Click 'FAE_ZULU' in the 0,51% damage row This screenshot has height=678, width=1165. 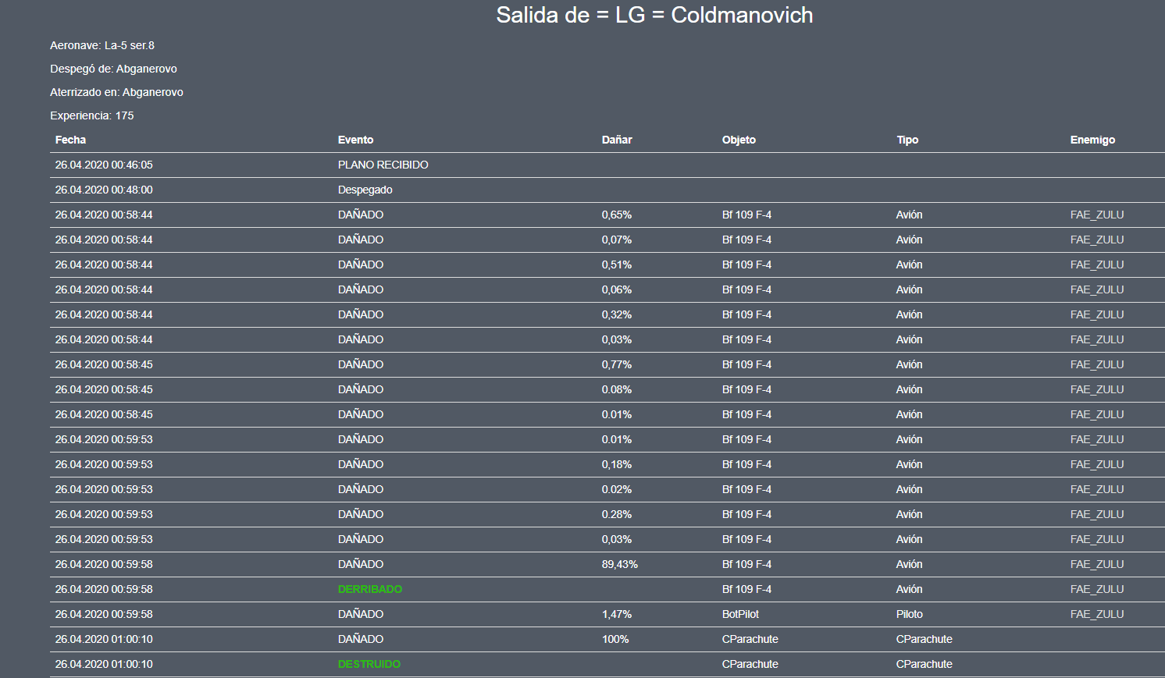(1097, 264)
